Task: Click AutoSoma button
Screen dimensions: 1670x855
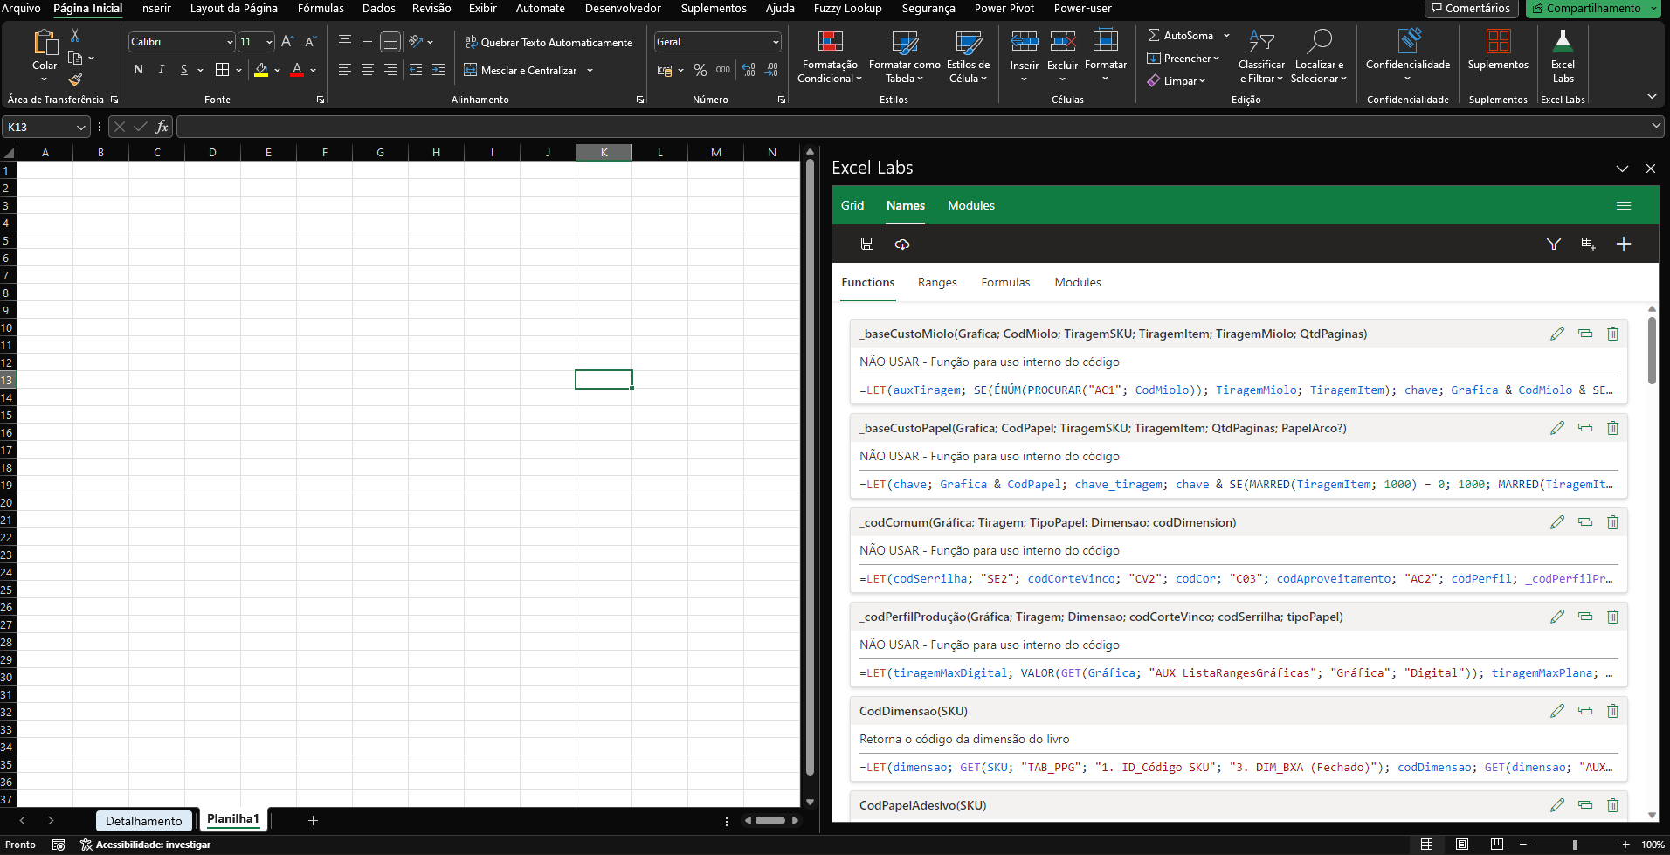Action: [x=1181, y=36]
